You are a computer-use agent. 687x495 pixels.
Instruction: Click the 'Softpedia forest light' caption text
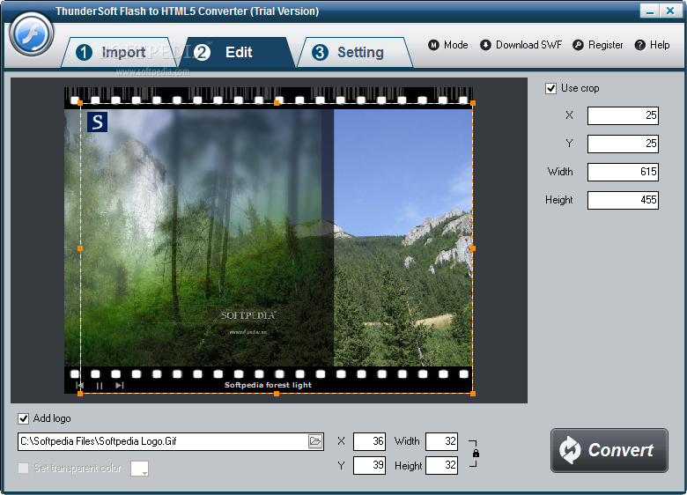point(268,385)
